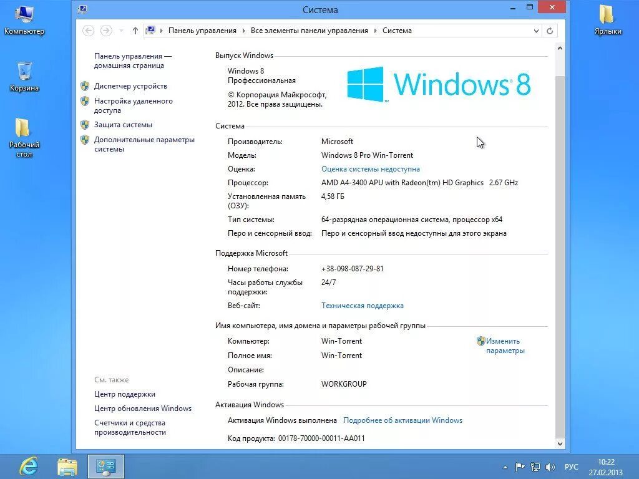
Task: Maximize the Система window
Action: click(x=530, y=7)
